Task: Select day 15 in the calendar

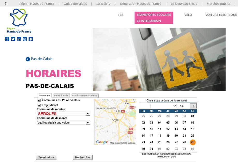Action: pyautogui.click(x=193, y=129)
